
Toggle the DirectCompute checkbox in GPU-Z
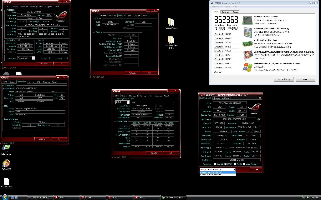pyautogui.click(x=244, y=164)
